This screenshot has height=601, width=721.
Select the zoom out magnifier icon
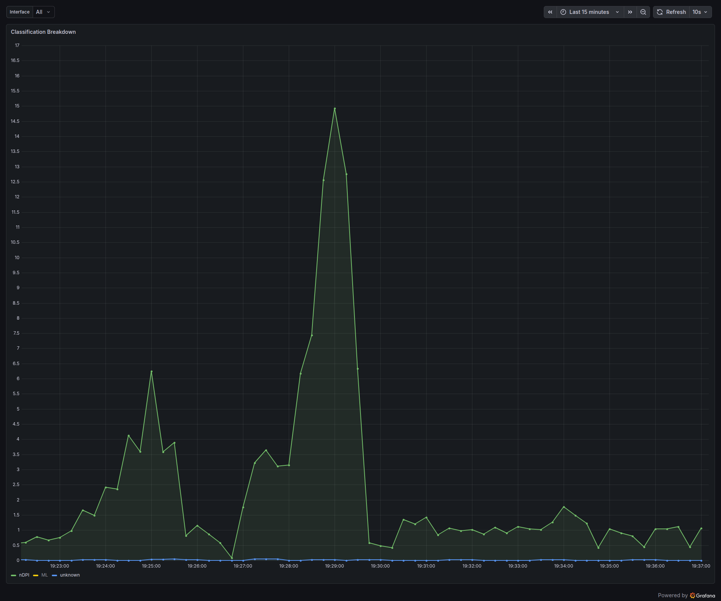coord(643,12)
